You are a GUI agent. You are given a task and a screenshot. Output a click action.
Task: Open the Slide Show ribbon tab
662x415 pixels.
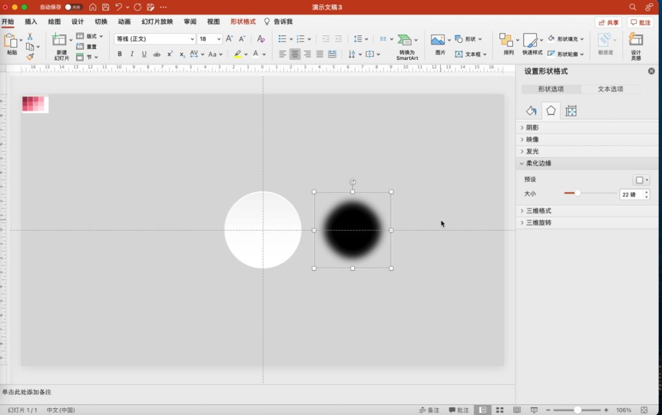[x=157, y=21]
